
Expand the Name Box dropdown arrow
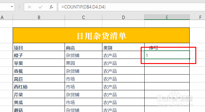point(12,7)
